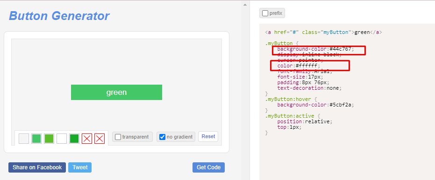Click the text-decoration:none line
The image size is (435, 180).
click(x=309, y=88)
